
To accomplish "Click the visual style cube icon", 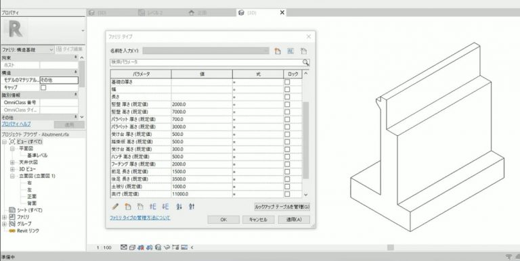I will [x=132, y=247].
